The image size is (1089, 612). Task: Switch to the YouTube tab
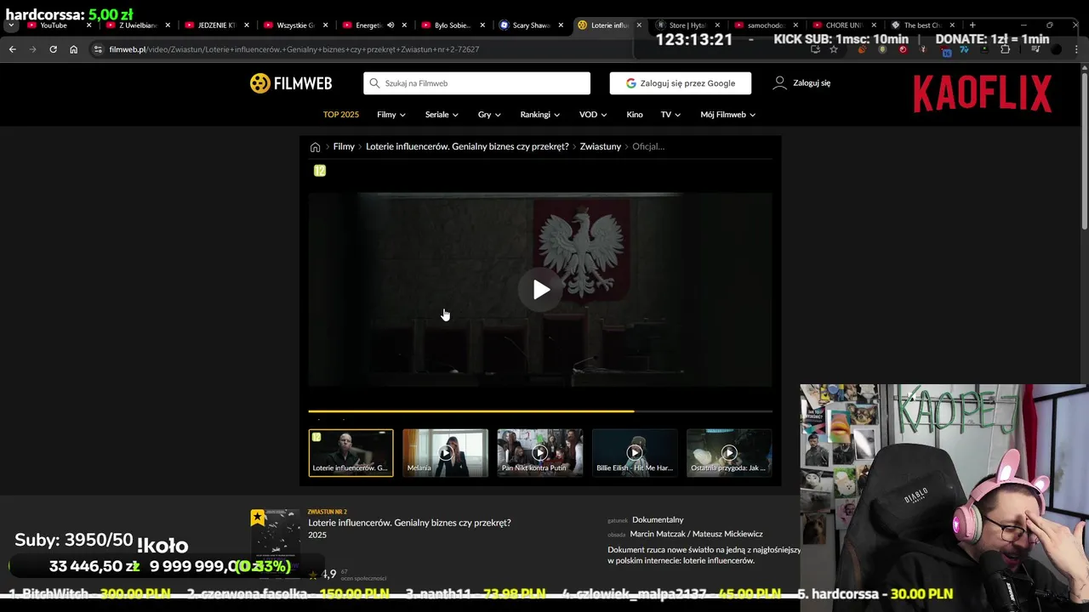pos(54,25)
